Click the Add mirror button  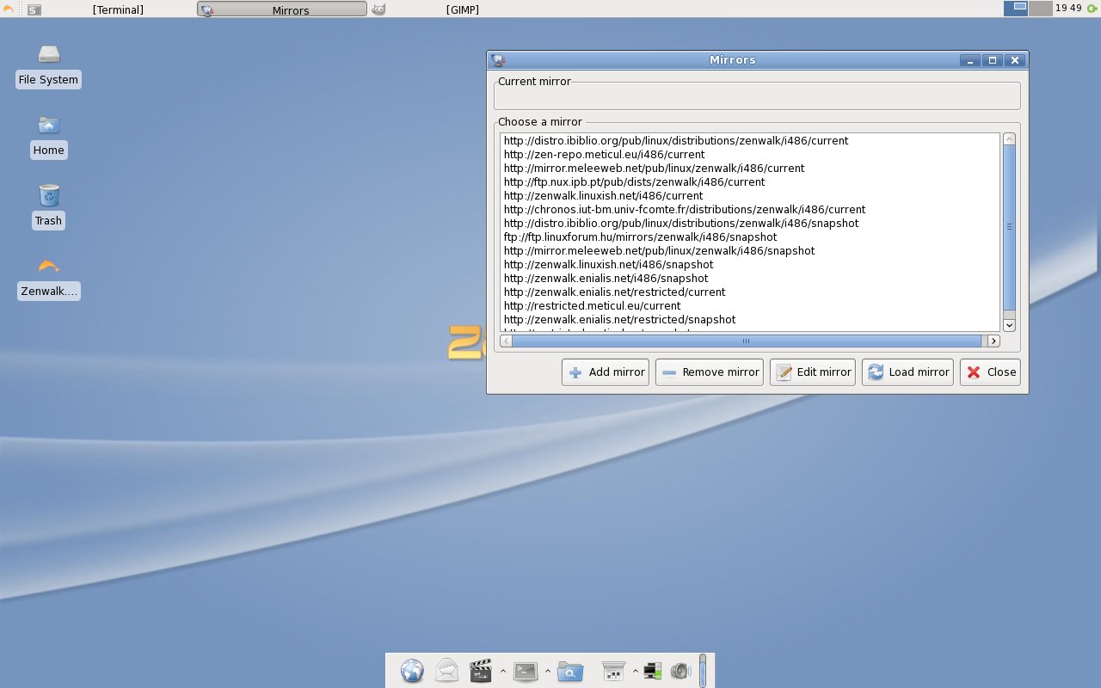coord(606,372)
